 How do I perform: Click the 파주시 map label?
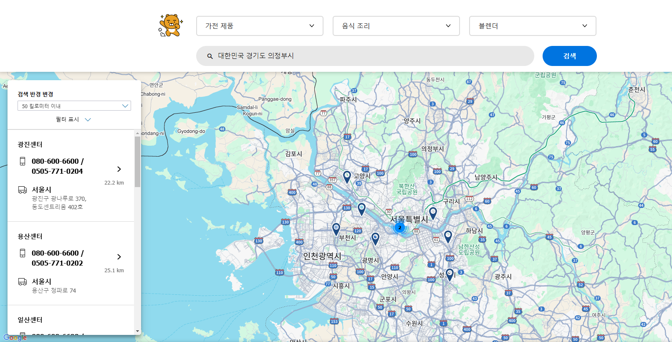[348, 99]
